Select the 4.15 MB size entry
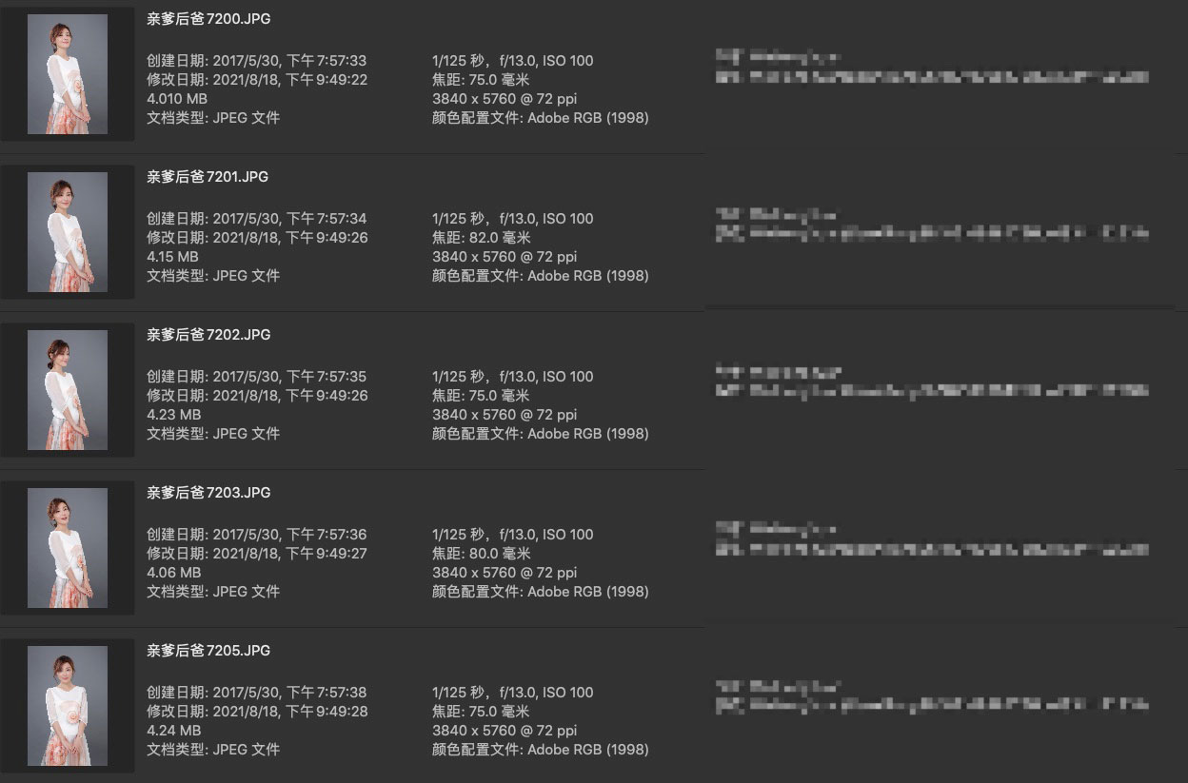This screenshot has width=1188, height=783. (172, 257)
